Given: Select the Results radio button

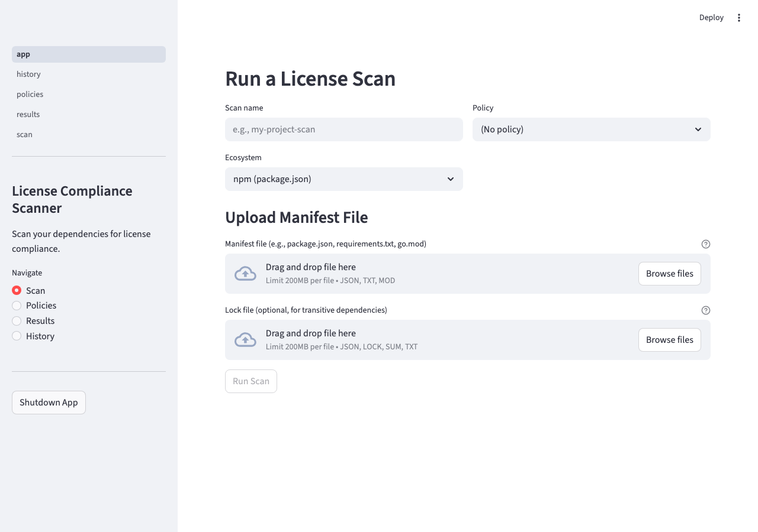Looking at the screenshot, I should coord(17,320).
